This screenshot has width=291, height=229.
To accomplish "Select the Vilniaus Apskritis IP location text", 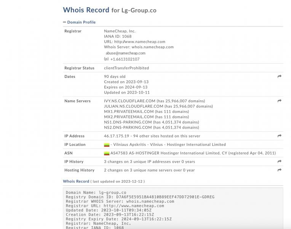I will 168,145.
